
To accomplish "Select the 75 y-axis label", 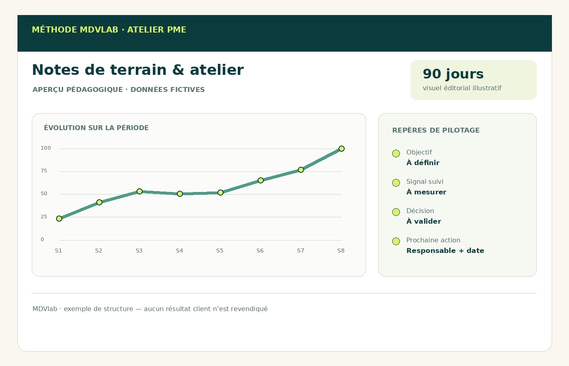I will point(44,171).
